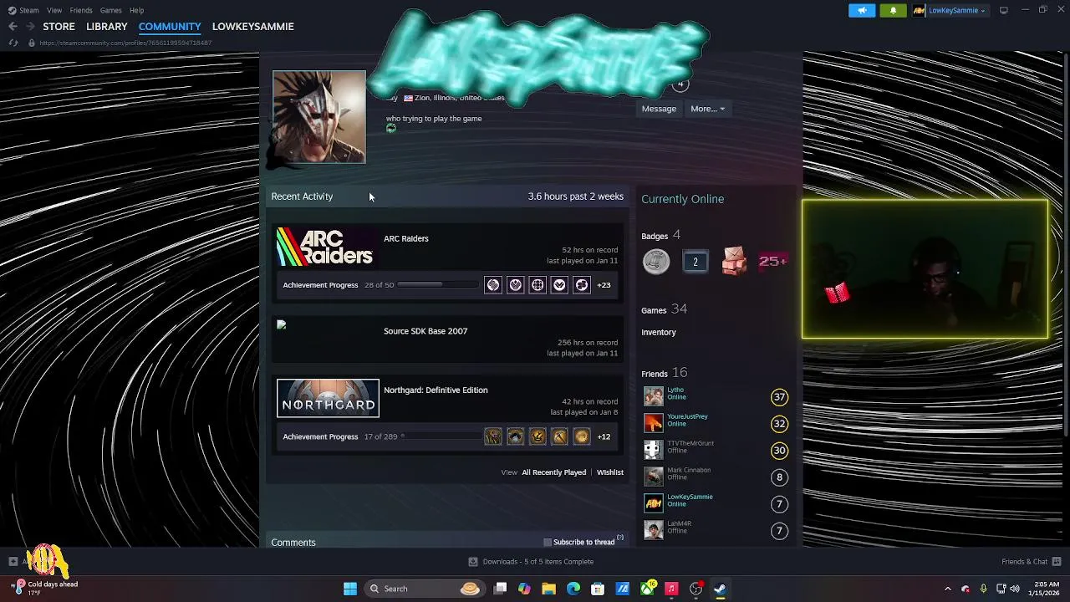Show the +12 more Northgard achievements
The width and height of the screenshot is (1070, 602).
click(604, 436)
